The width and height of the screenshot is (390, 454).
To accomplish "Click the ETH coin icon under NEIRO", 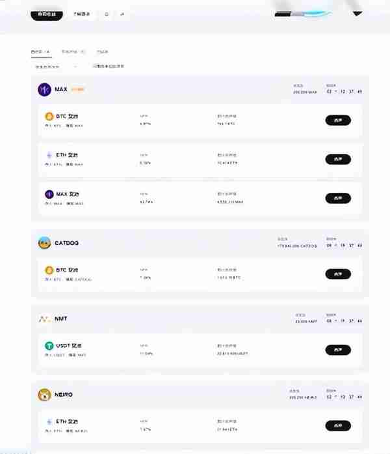I will coord(49,421).
